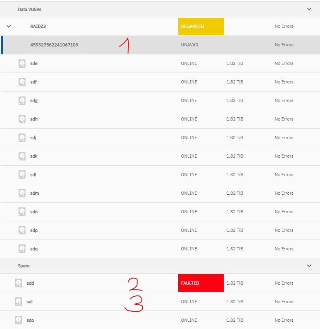Select the disk icon for sdh
Image resolution: width=320 pixels, height=329 pixels.
coord(22,119)
